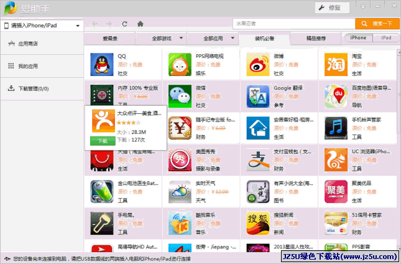Image resolution: width=401 pixels, height=264 pixels.
Task: Open the 美图秀秀 app icon
Action: point(180,160)
